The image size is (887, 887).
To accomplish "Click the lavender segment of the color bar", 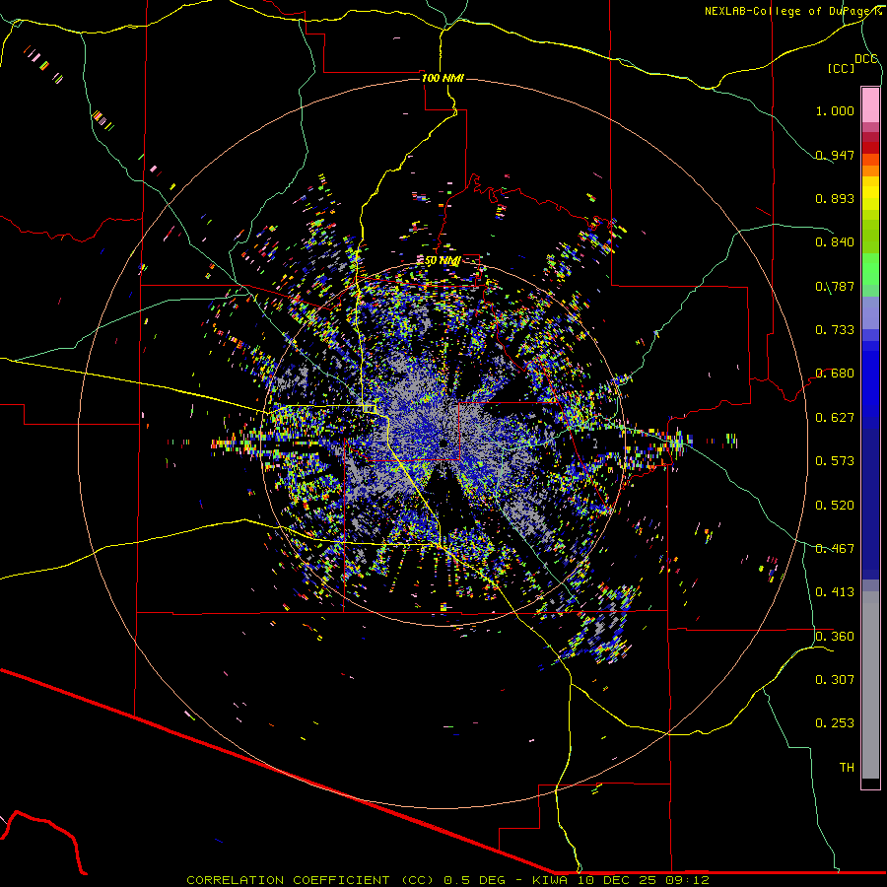I will click(870, 312).
